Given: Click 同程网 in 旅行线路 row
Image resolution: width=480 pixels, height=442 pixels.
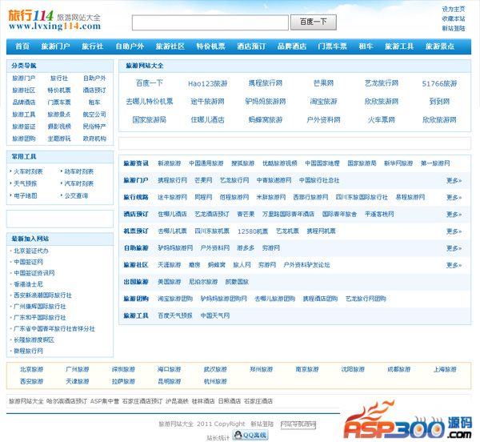Looking at the screenshot, I should pyautogui.click(x=203, y=197).
